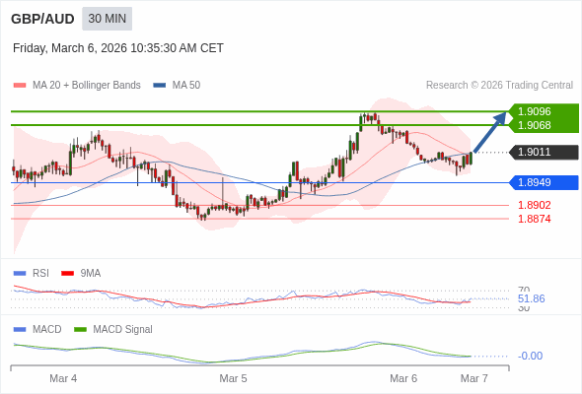Viewport: 582px width, 394px height.
Task: Click the RSI value 51.86
Action: pyautogui.click(x=531, y=298)
